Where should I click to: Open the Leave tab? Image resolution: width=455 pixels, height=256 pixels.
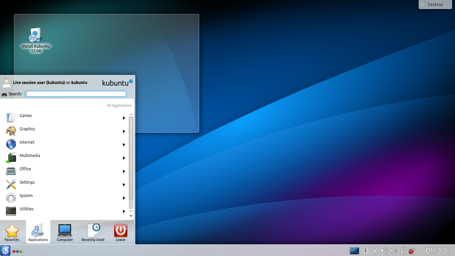click(121, 232)
